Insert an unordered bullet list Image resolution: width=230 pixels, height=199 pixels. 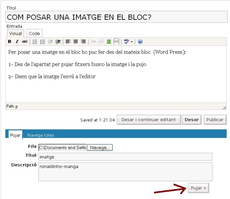(x=35, y=42)
